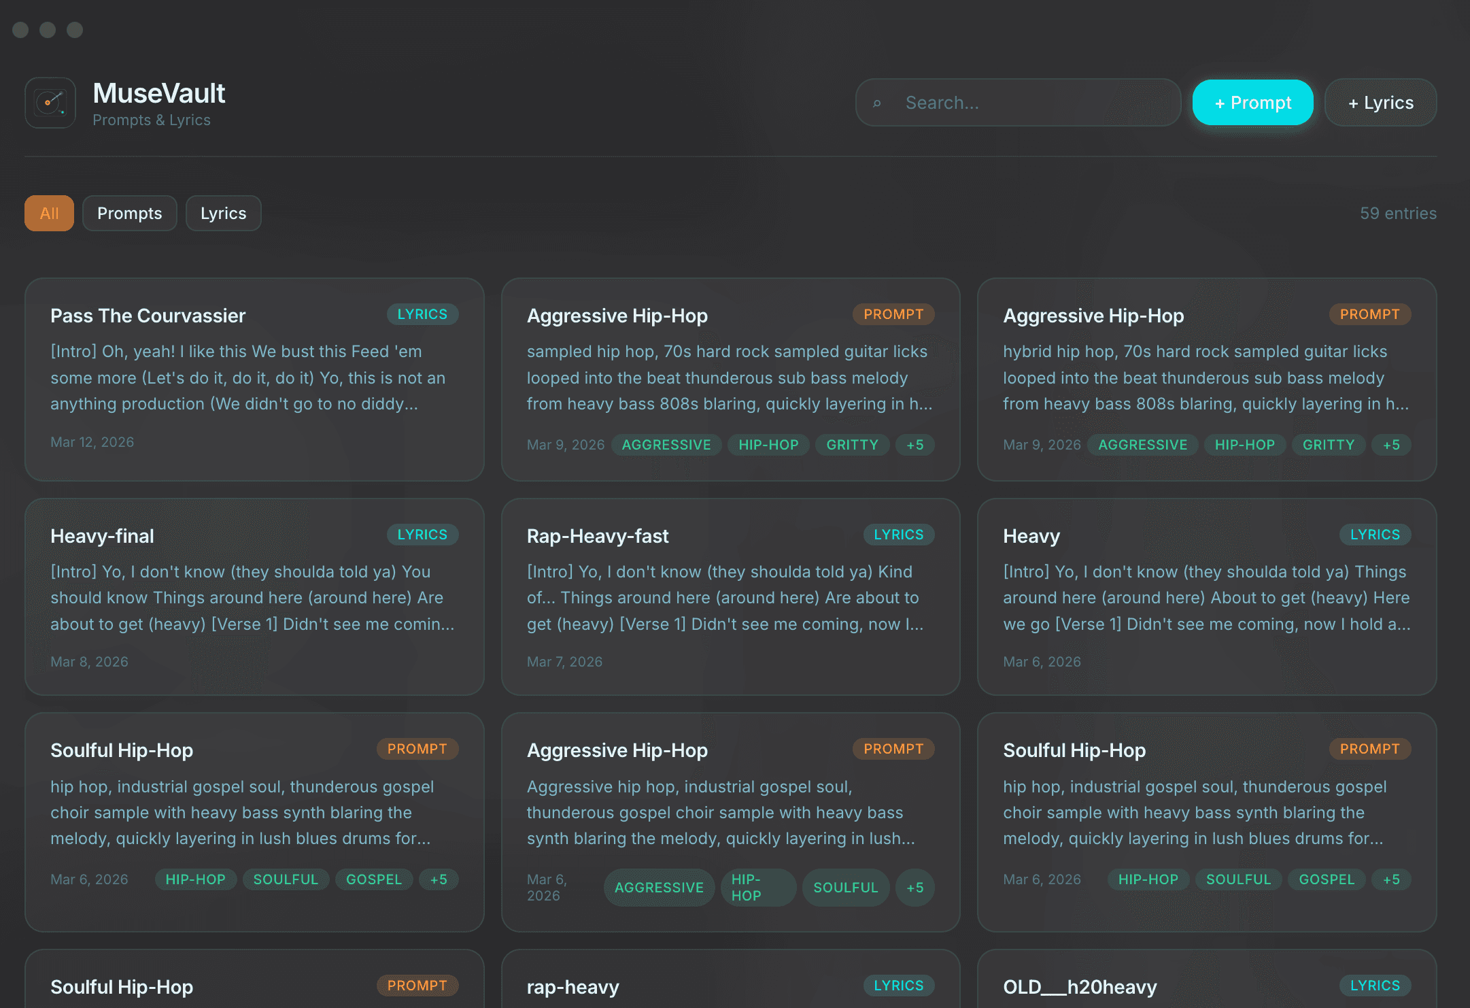Screen dimensions: 1470x1008
Task: Select the All filter tab
Action: [x=49, y=214]
